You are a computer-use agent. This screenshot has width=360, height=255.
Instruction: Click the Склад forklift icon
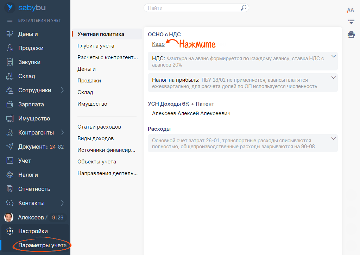10,76
